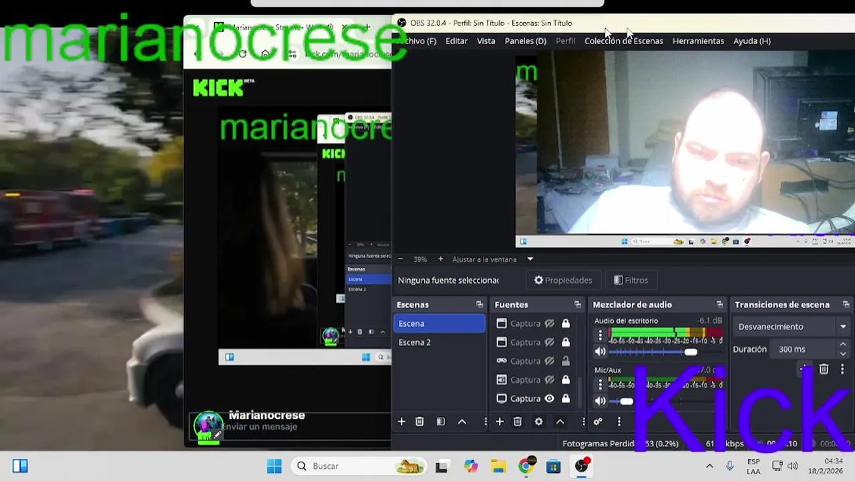
Task: Open Audio del escritorio three-dot options menu
Action: click(600, 335)
